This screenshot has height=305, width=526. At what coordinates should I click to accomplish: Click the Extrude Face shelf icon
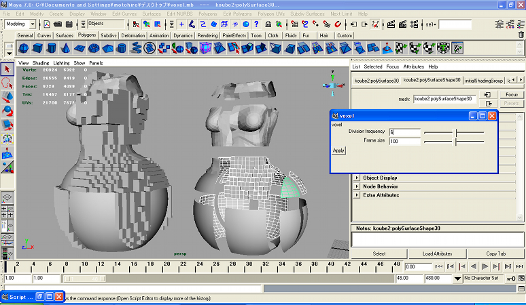point(247,48)
